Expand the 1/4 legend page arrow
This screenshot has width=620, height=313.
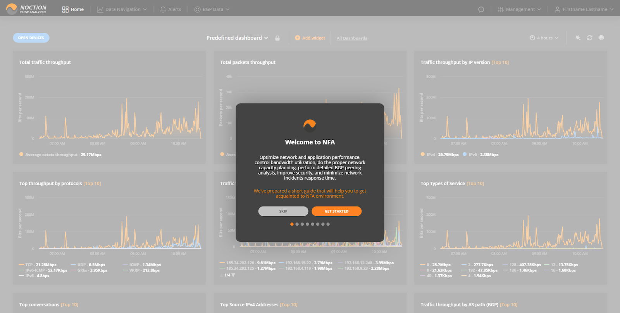233,275
